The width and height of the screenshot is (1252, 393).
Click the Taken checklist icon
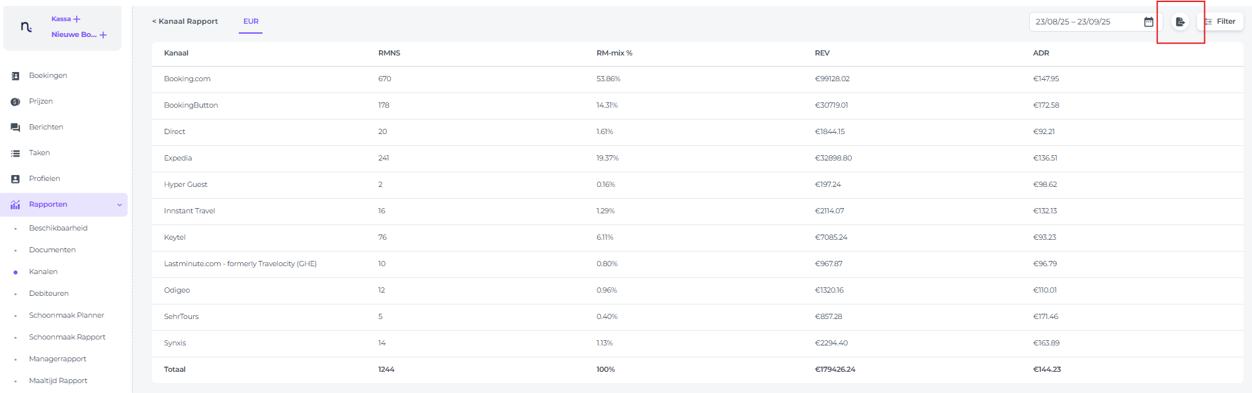point(15,153)
